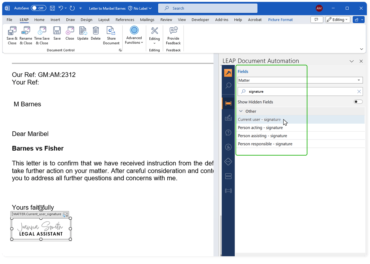This screenshot has width=370, height=264.
Task: Collapse the Other group
Action: tap(241, 111)
